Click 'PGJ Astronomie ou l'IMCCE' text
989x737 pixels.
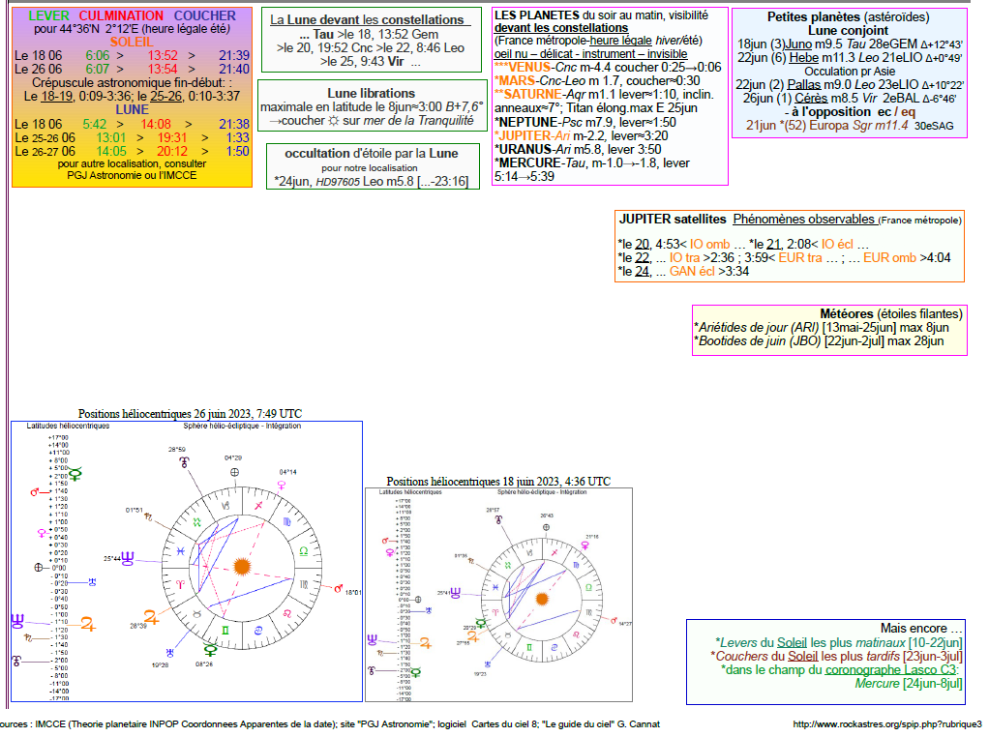[132, 175]
